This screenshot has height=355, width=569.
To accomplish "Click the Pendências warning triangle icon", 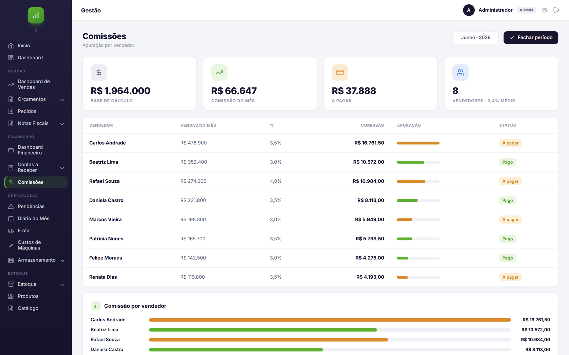I will click(11, 206).
